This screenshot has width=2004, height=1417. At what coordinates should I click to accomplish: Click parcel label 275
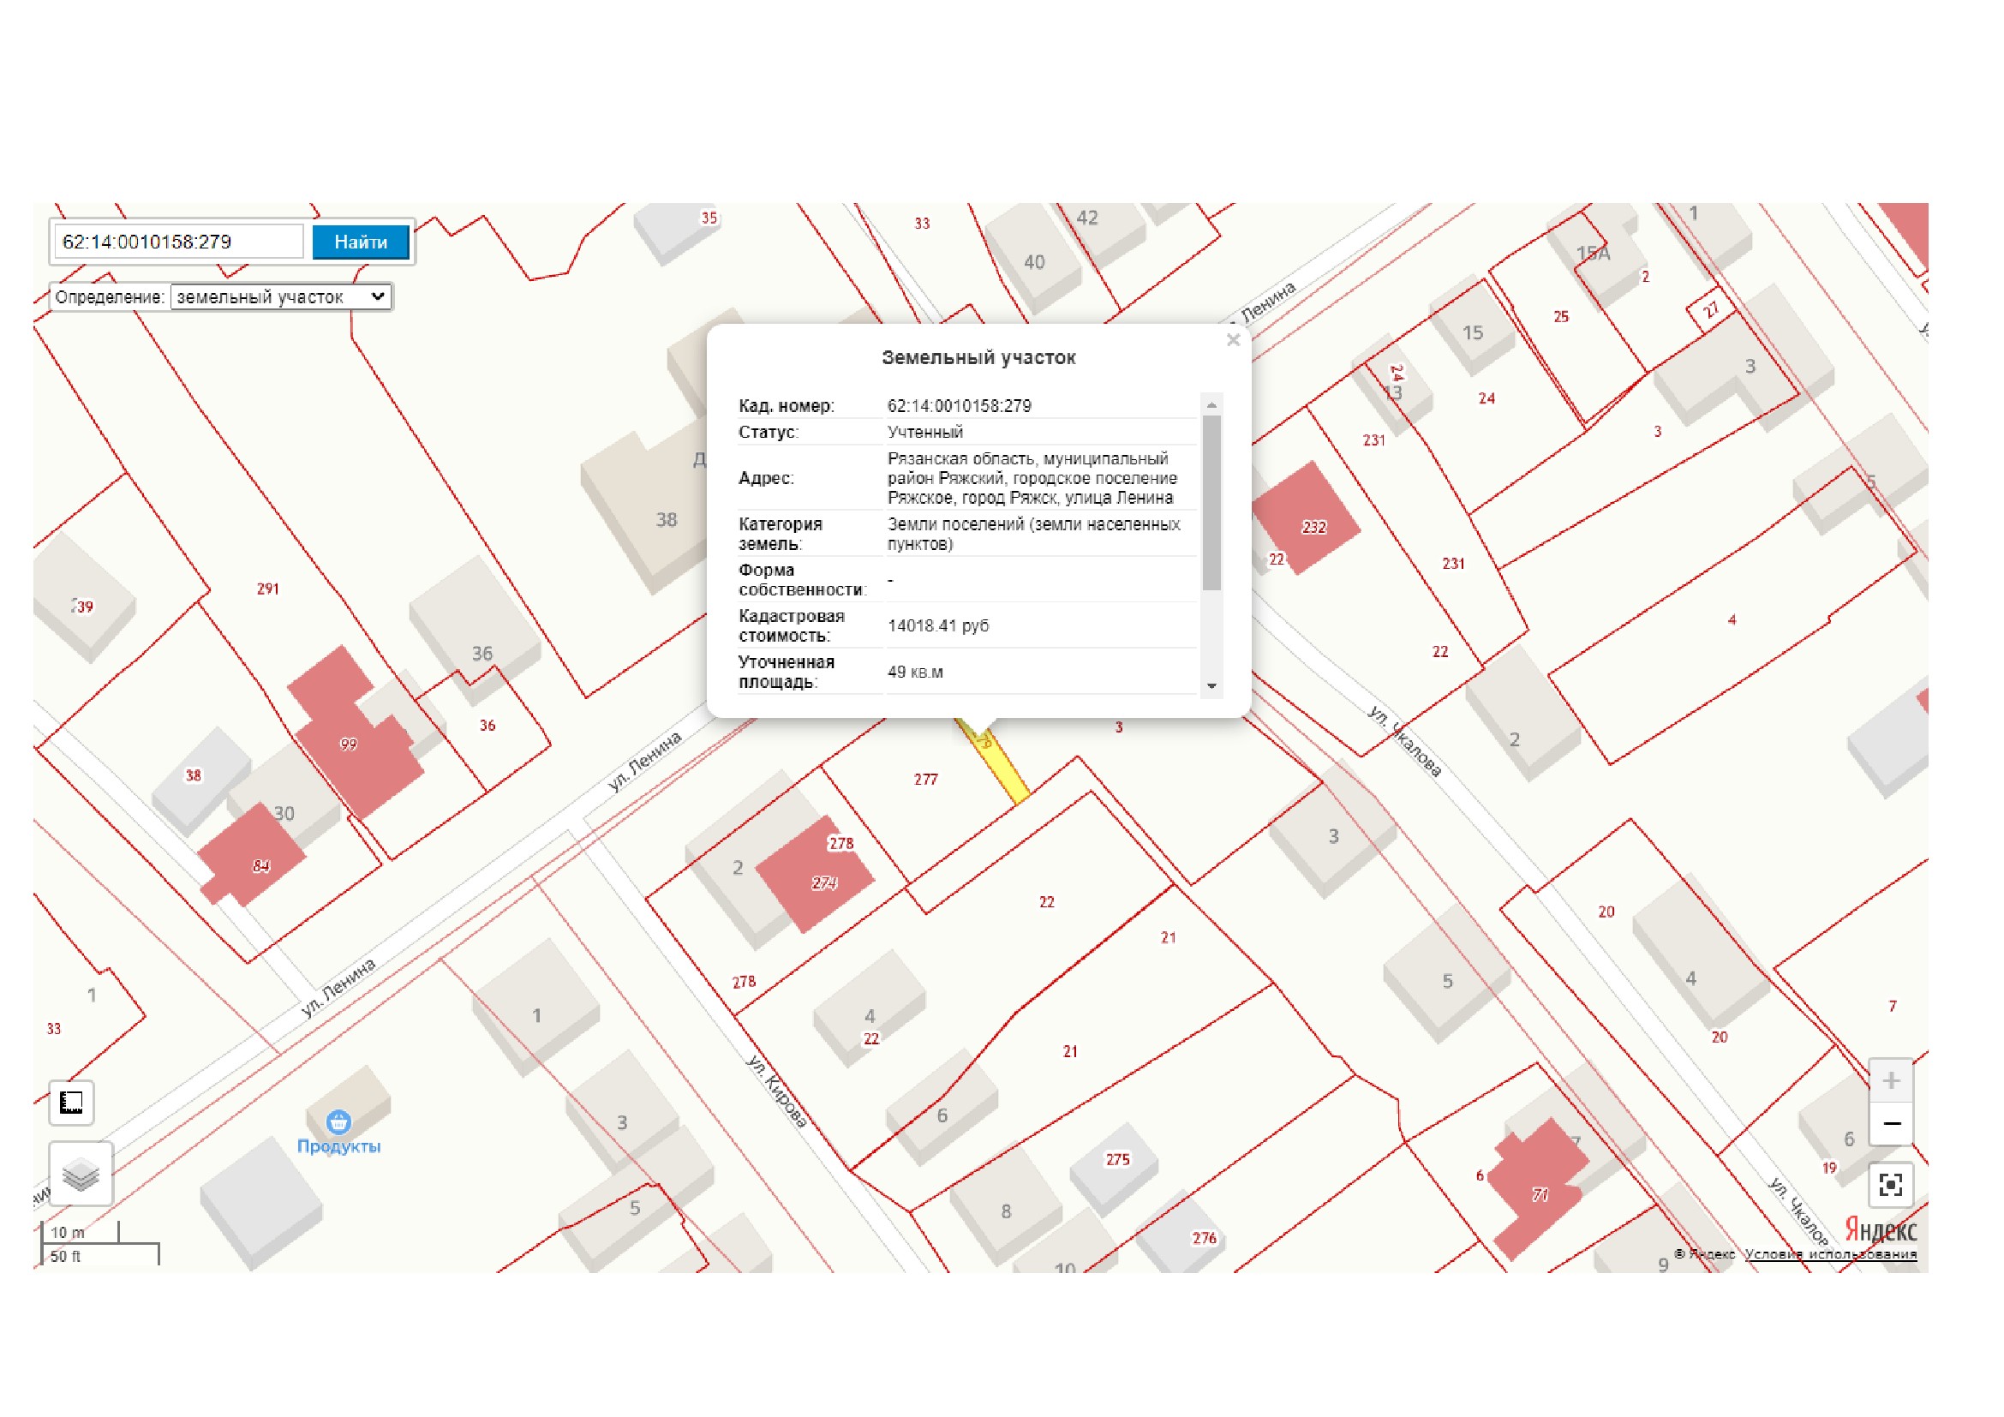pos(1117,1160)
